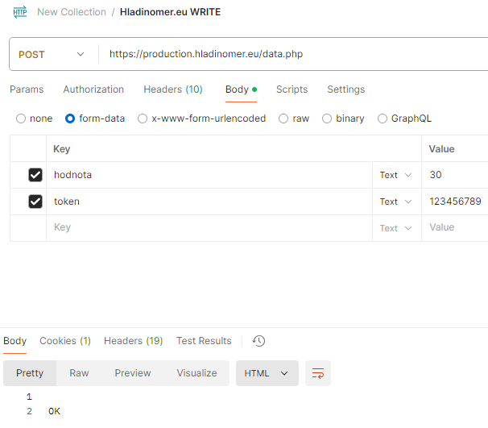Toggle word wrap icon in response toolbar
This screenshot has width=488, height=428.
coord(318,373)
